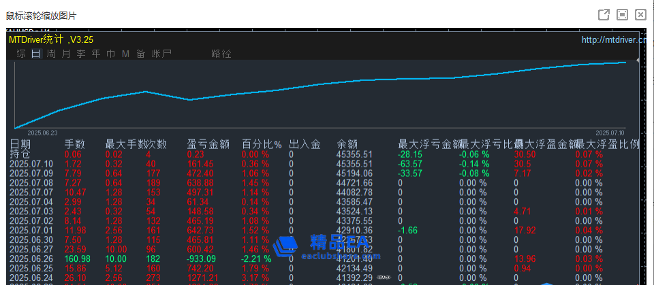Select the 2025.07.01 date row
Viewport: 654px width, 285px height.
(31, 231)
